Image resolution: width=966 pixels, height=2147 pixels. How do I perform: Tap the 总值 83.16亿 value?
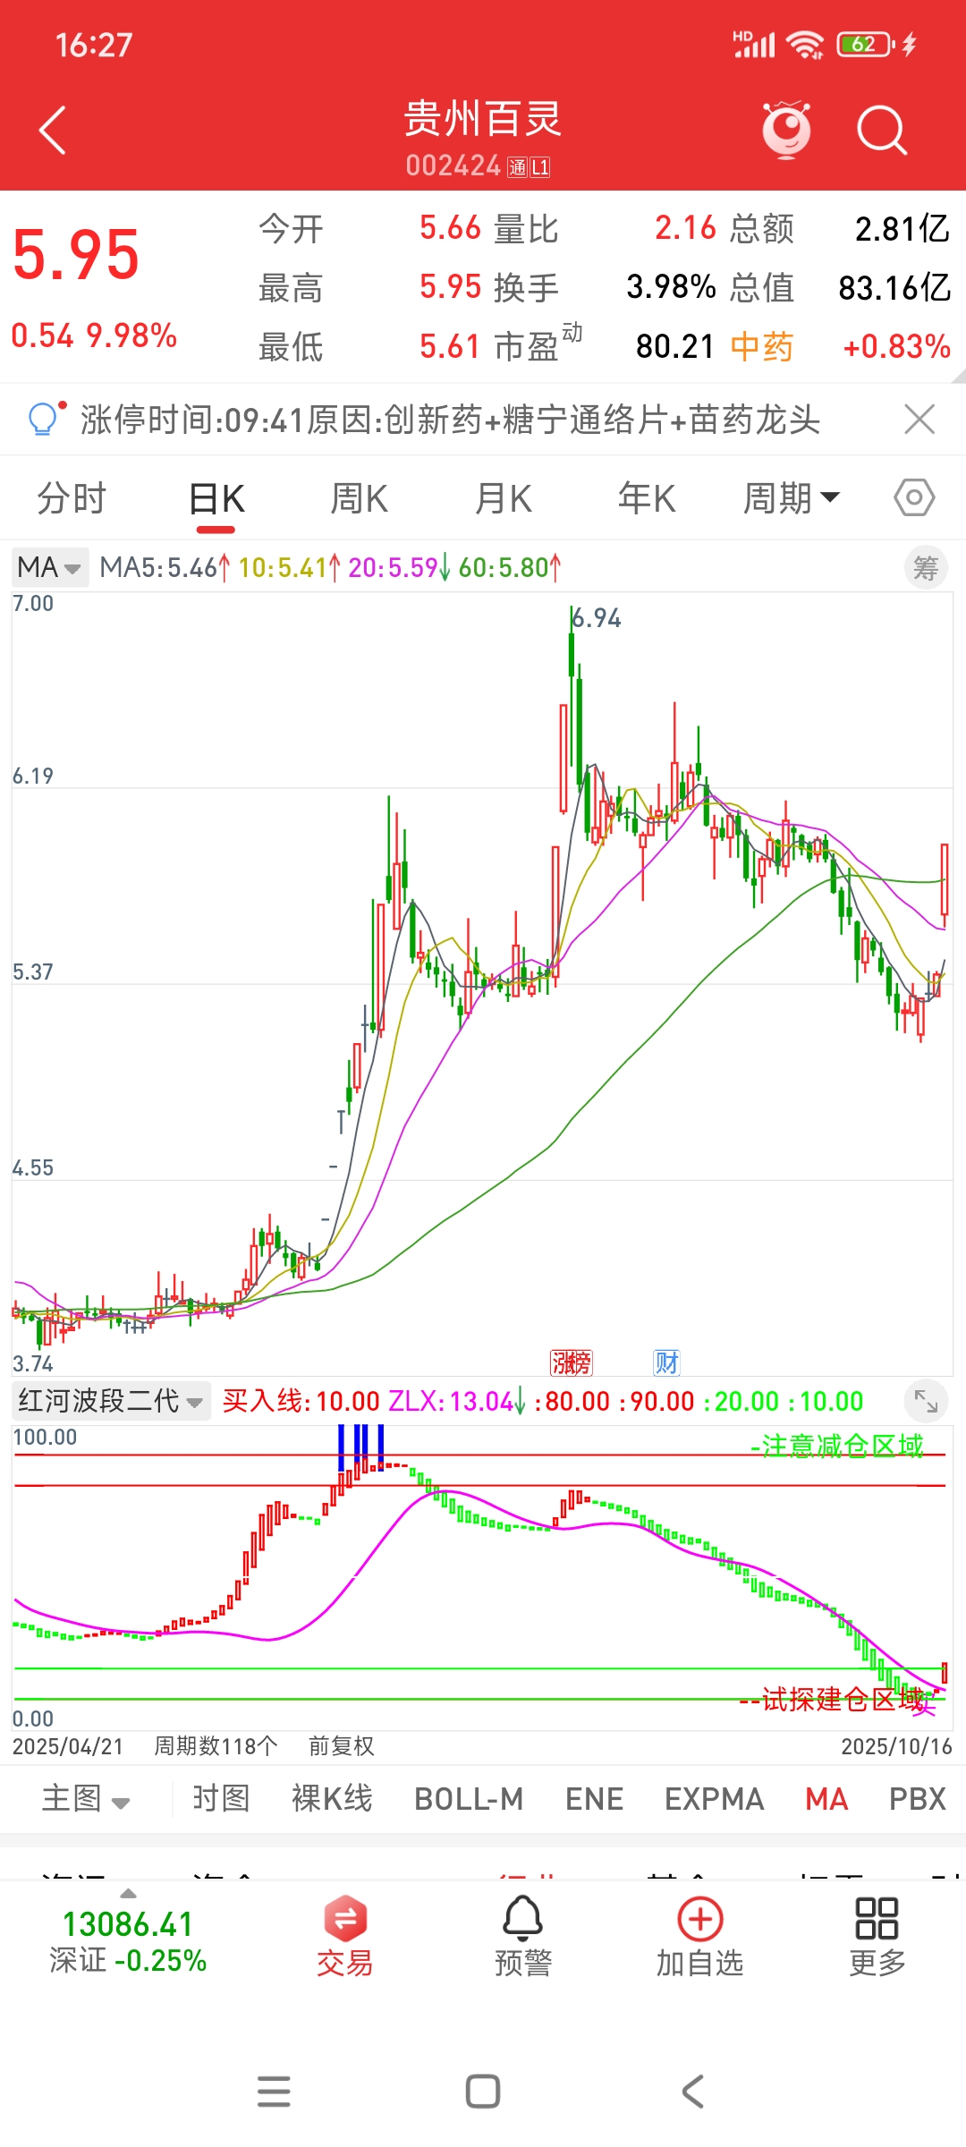click(x=894, y=287)
